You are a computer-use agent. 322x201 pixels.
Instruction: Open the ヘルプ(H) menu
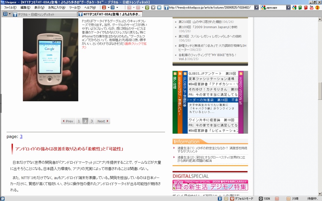(90, 8)
